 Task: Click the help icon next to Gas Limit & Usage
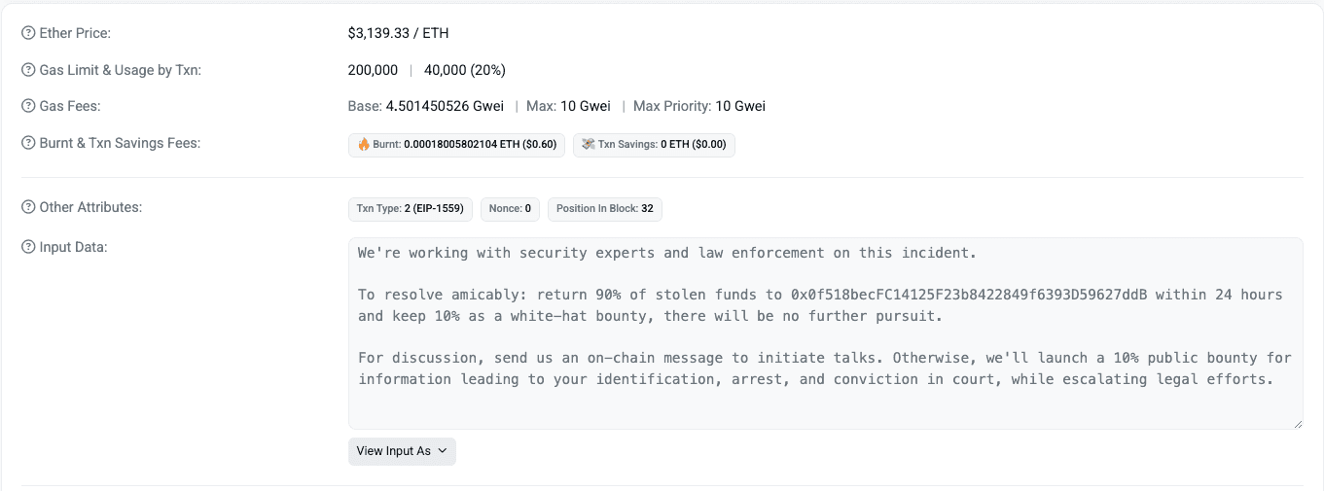pyautogui.click(x=28, y=70)
